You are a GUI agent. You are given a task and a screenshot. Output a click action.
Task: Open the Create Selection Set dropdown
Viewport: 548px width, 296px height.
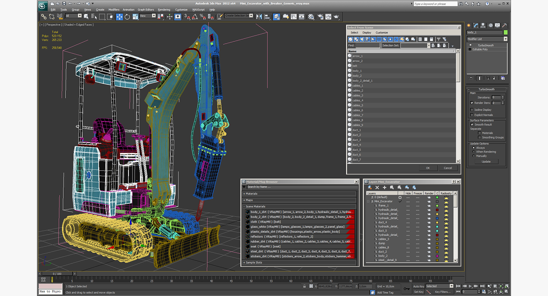[x=239, y=16]
